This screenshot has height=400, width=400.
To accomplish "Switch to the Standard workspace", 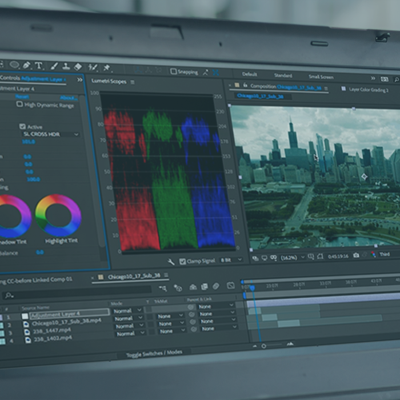I will point(283,75).
